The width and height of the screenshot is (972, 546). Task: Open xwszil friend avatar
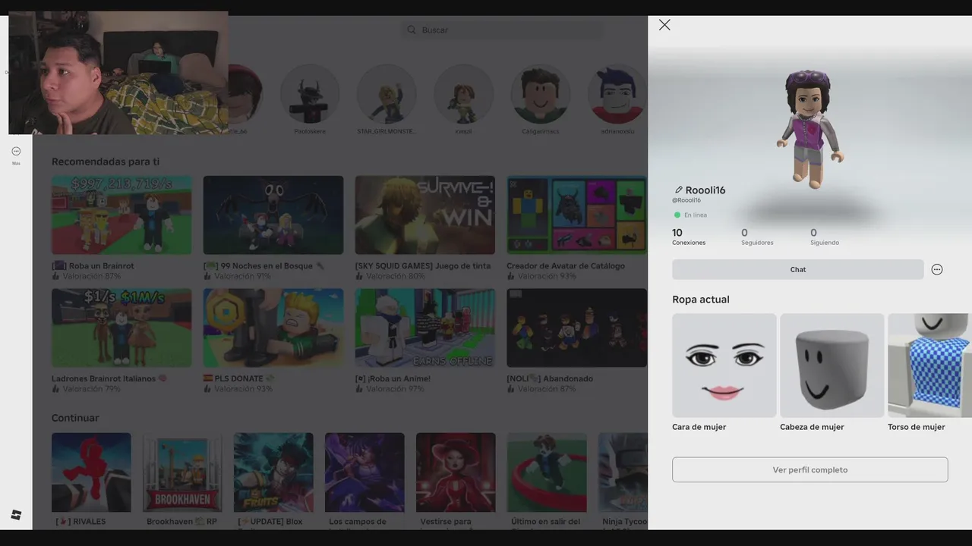click(x=463, y=95)
